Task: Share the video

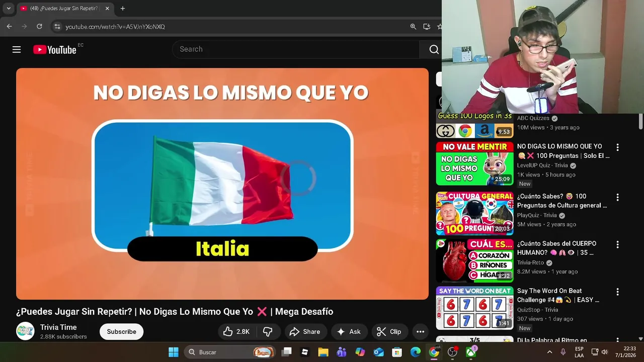Action: [x=305, y=332]
